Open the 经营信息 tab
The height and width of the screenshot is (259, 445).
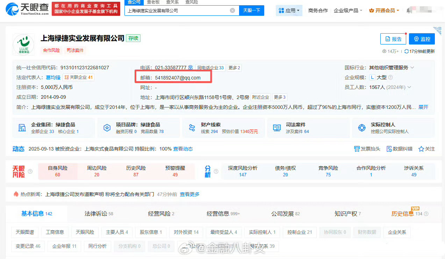[223, 213]
